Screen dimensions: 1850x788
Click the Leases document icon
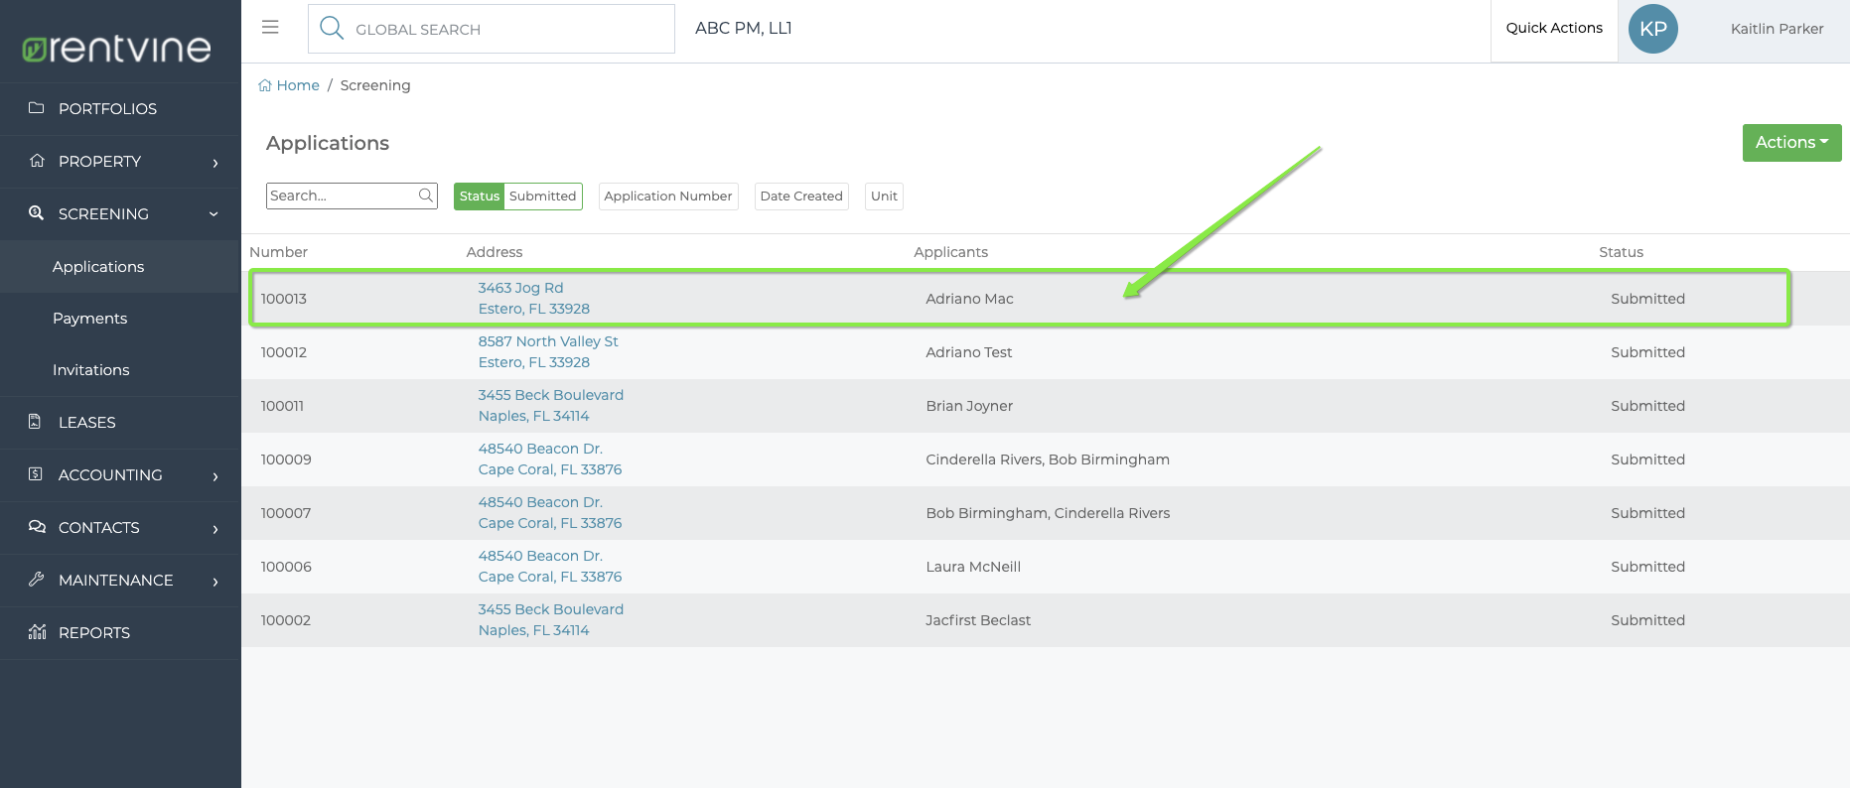tap(36, 422)
